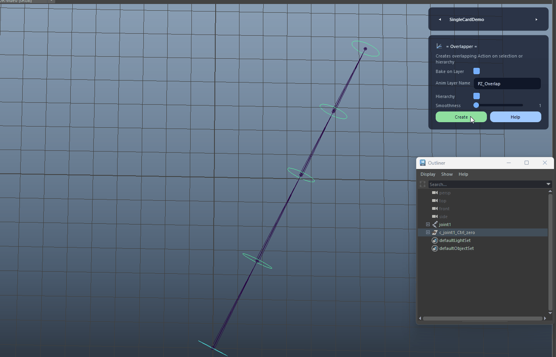
Task: Open the Outliner Help menu
Action: click(x=463, y=174)
